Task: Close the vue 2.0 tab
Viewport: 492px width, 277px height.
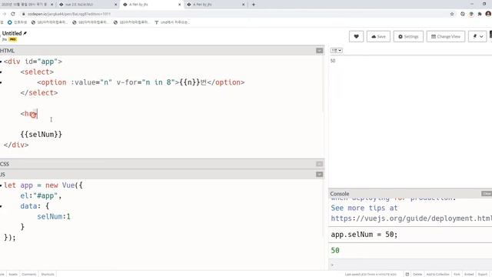Action: [115, 5]
